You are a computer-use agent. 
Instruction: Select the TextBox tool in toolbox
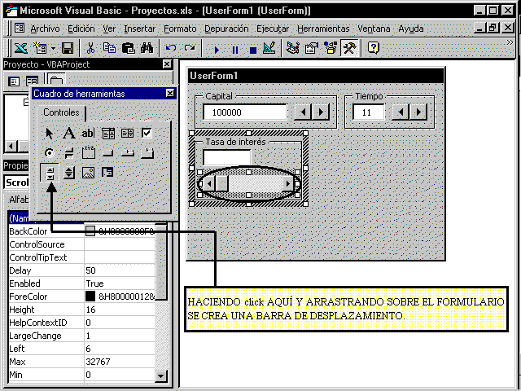point(88,134)
